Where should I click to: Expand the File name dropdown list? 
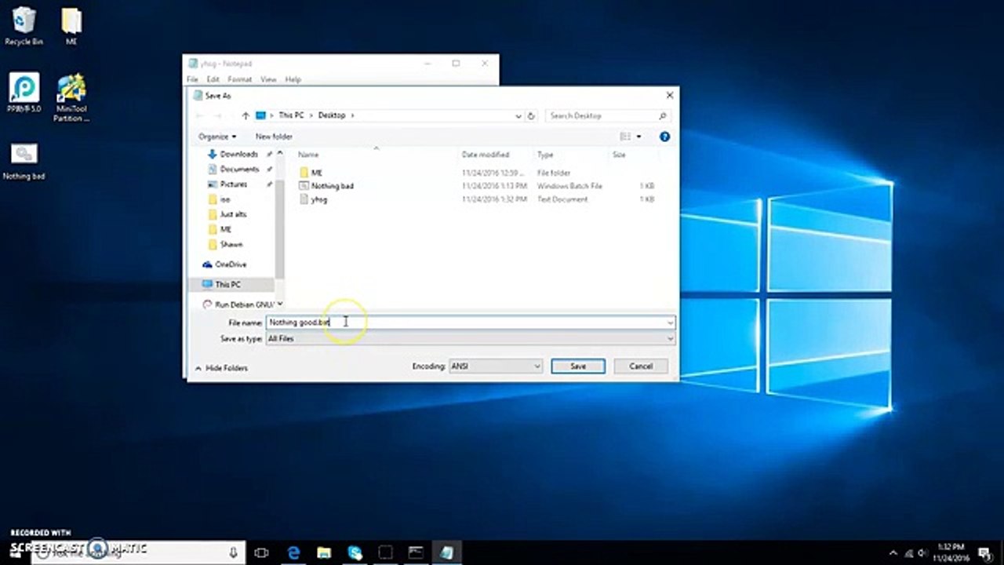pos(670,323)
